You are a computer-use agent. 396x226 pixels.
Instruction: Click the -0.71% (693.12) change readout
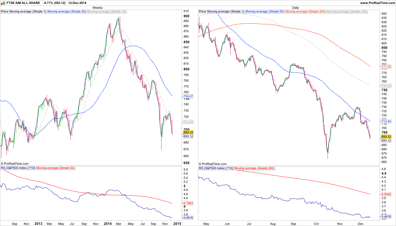point(55,3)
